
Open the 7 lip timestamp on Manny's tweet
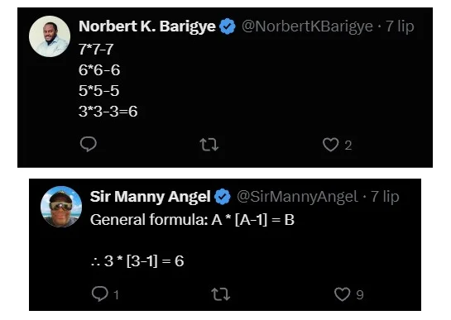coord(385,197)
